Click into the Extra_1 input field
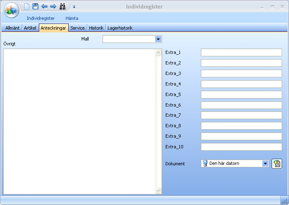Screen dimensions: 289x205 coord(241,53)
